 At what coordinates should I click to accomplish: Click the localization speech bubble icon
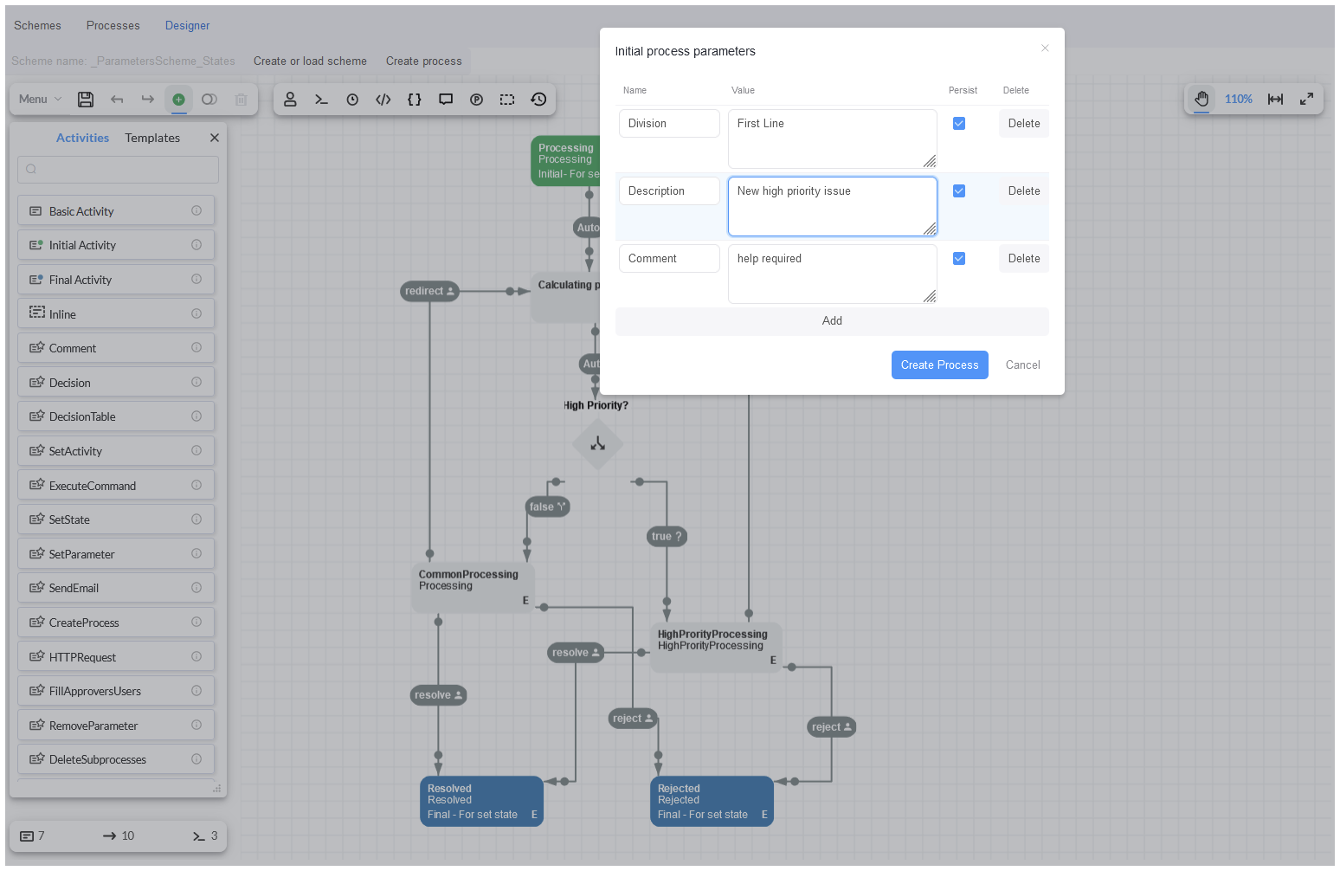pyautogui.click(x=446, y=100)
